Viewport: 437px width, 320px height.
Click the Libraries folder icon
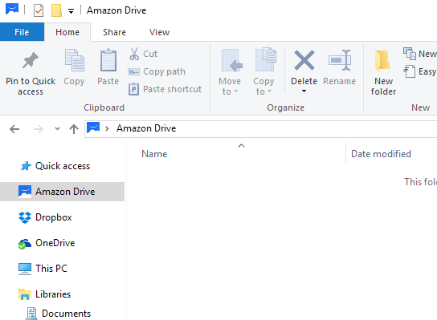coord(25,294)
